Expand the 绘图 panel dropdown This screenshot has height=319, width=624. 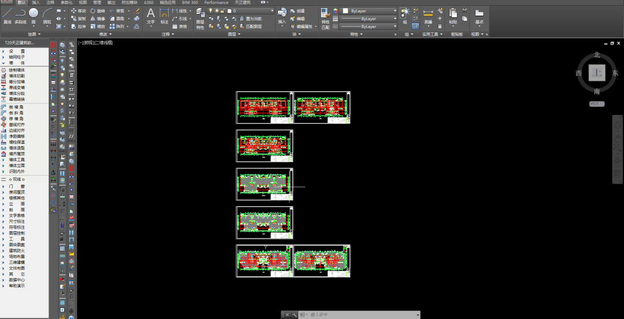(x=34, y=35)
